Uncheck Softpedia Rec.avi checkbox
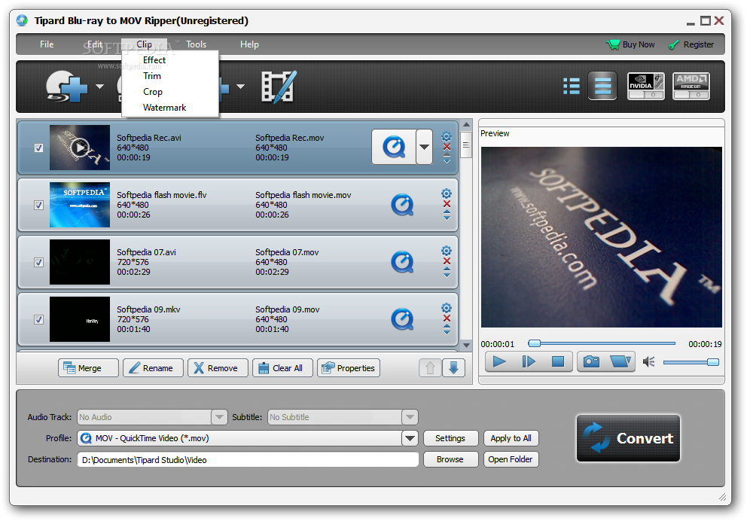 [38, 148]
